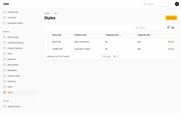Image resolution: width=181 pixels, height=113 pixels.
Task: Click the Minute Rates sidebar icon
Action: tap(5, 65)
